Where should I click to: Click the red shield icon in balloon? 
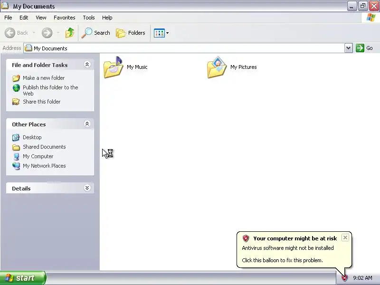pyautogui.click(x=246, y=238)
